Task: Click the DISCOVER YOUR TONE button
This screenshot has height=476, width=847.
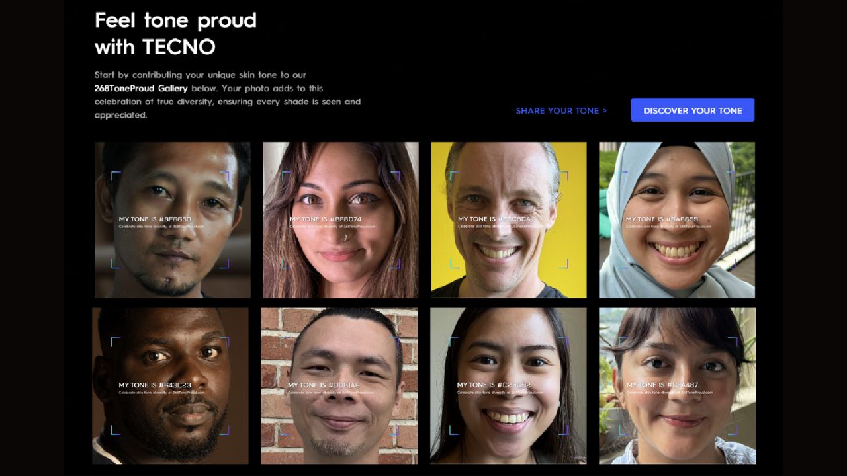Action: tap(692, 110)
